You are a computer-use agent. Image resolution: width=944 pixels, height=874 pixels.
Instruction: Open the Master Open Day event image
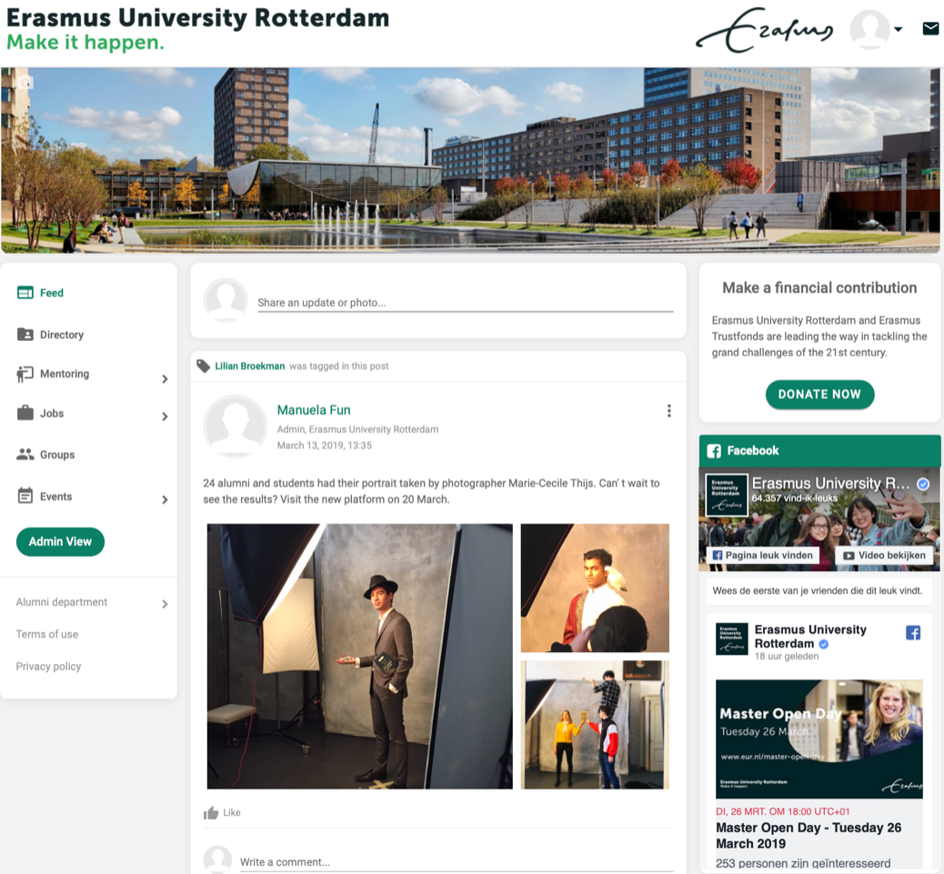click(x=818, y=739)
